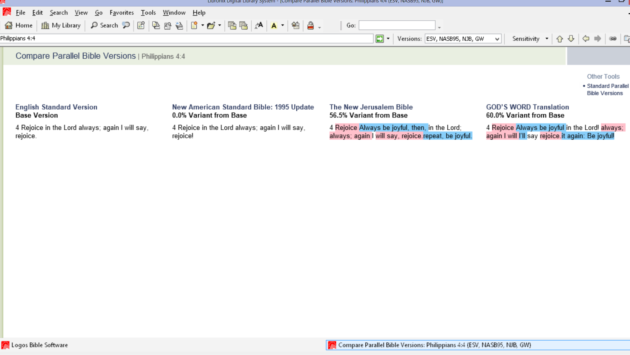Open the Tools menu
Viewport: 630px width, 355px height.
point(148,13)
